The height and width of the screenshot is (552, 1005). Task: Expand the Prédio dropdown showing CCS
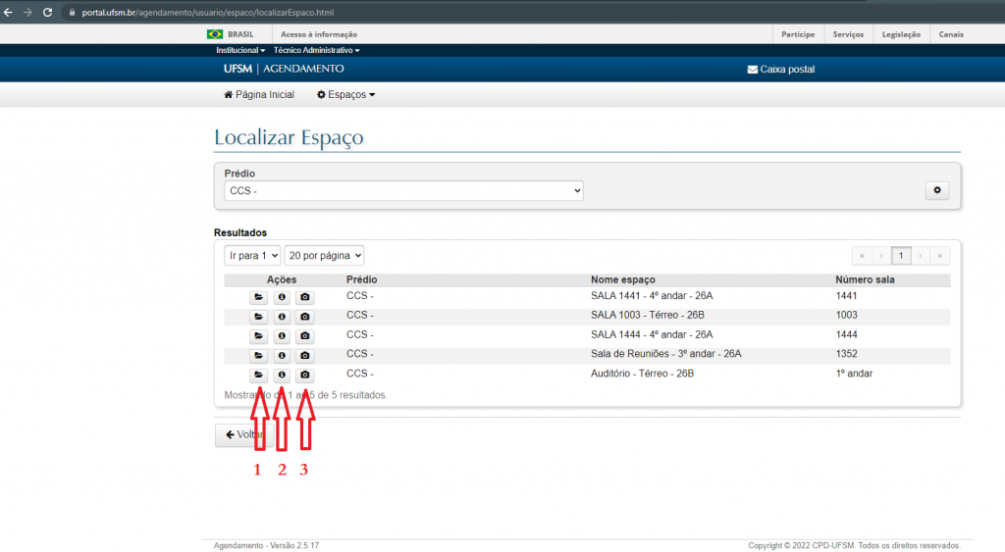(403, 190)
